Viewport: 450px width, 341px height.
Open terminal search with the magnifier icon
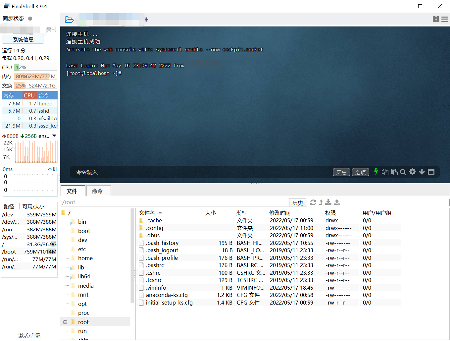click(403, 172)
